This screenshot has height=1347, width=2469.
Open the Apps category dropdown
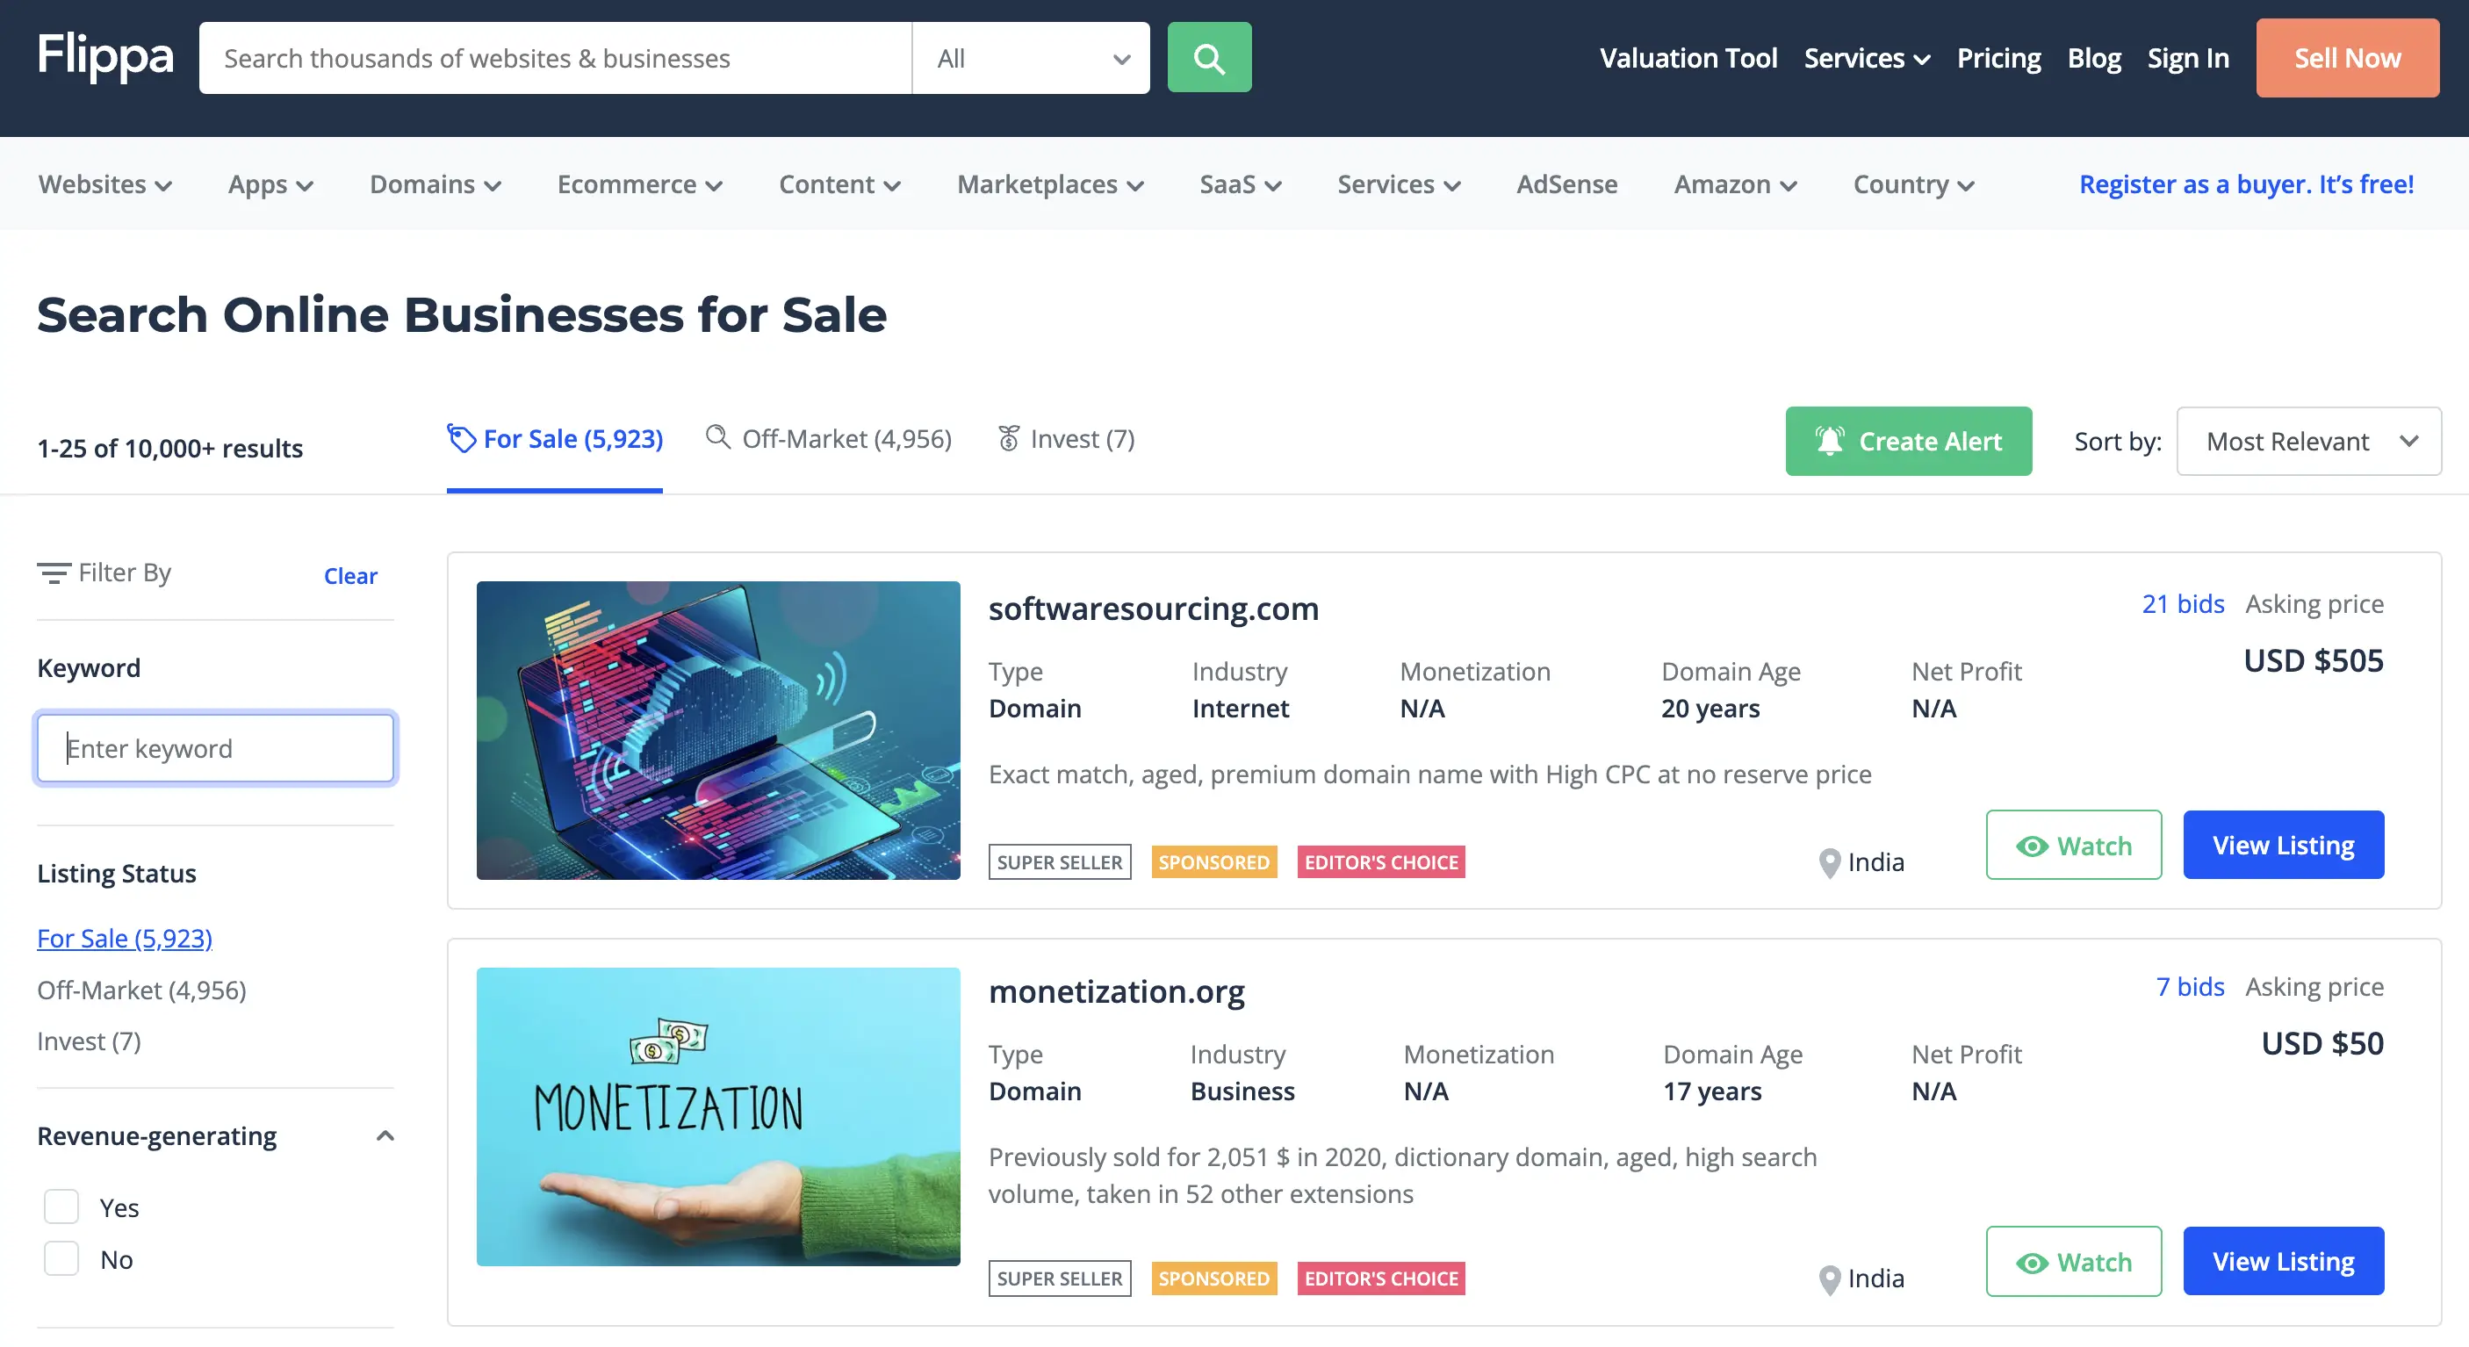click(x=270, y=184)
